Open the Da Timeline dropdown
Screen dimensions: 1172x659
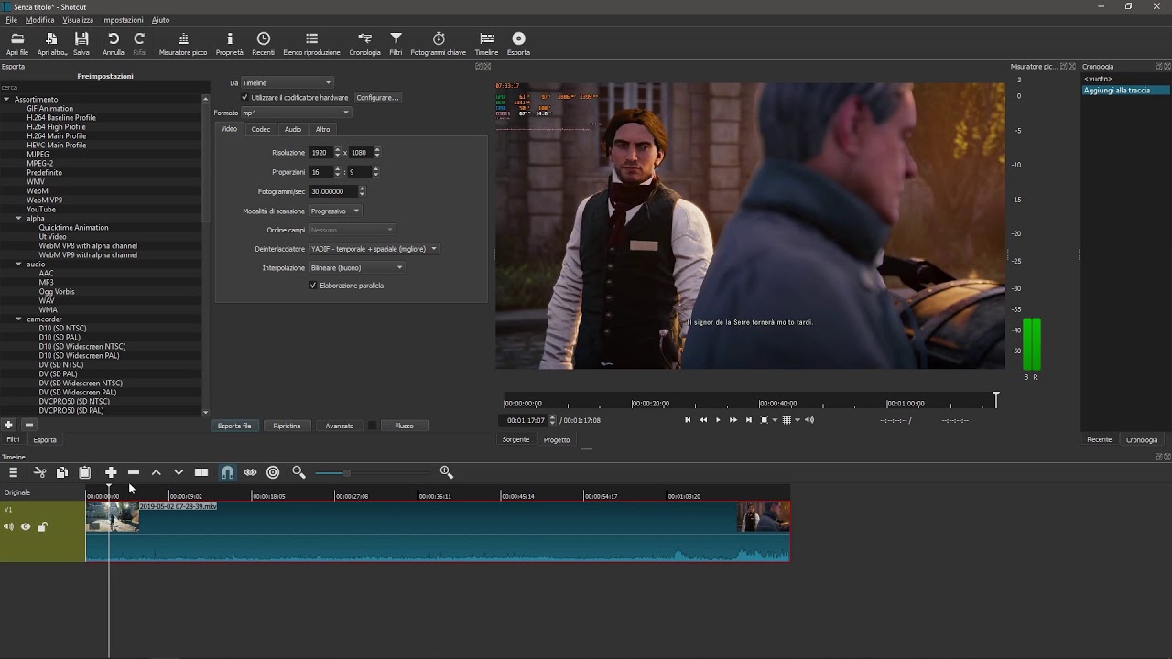[x=287, y=83]
